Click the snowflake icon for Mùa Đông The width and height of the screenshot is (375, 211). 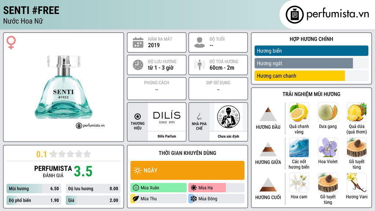[x=194, y=199]
